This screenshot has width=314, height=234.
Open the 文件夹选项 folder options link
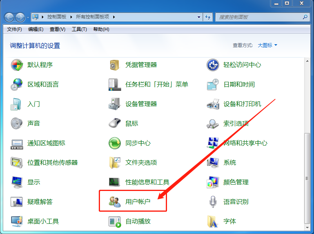[x=141, y=163]
